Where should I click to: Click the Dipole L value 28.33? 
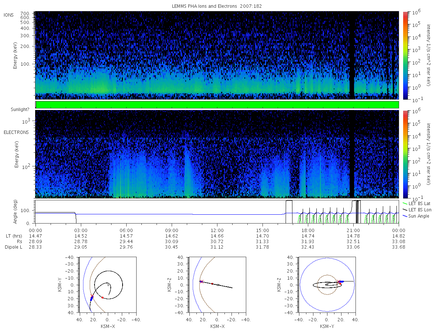coord(35,247)
